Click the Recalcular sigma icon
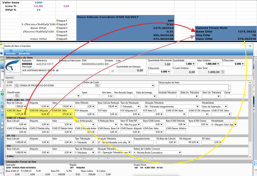 24,51
